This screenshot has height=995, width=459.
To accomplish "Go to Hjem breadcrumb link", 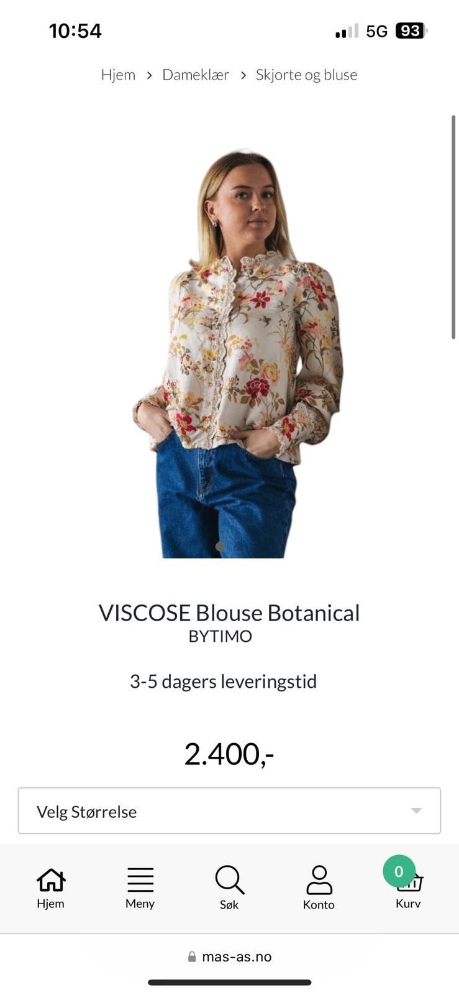I will pos(118,75).
